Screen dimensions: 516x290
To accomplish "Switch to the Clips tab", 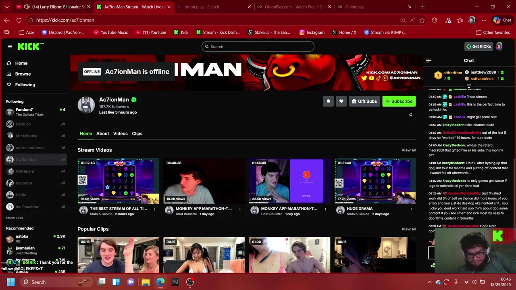I will (137, 134).
